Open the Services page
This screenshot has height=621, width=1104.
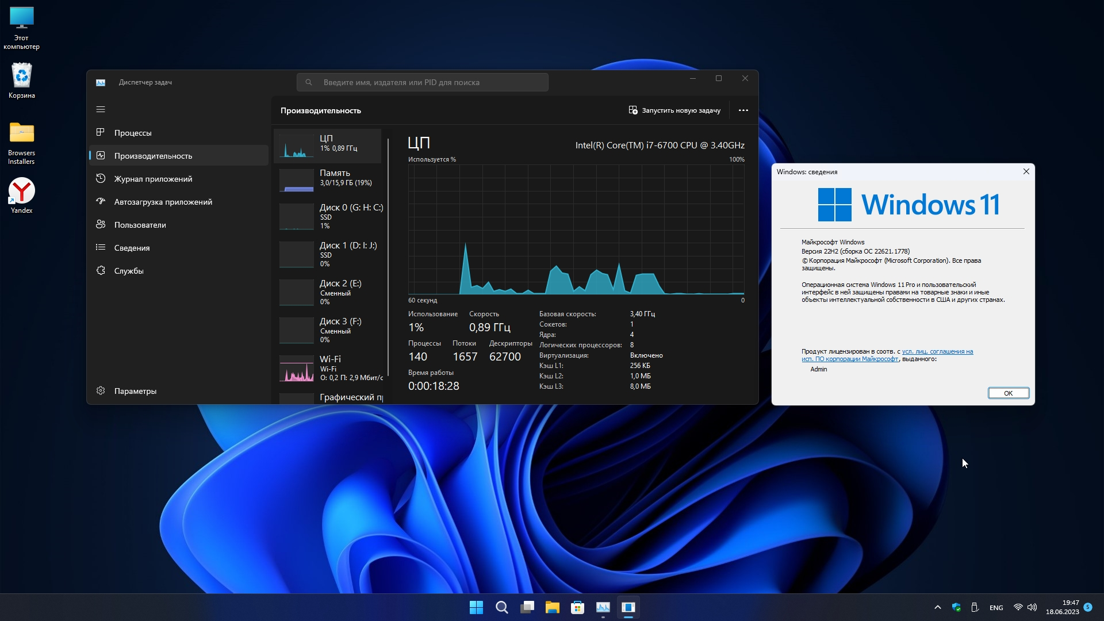click(129, 271)
